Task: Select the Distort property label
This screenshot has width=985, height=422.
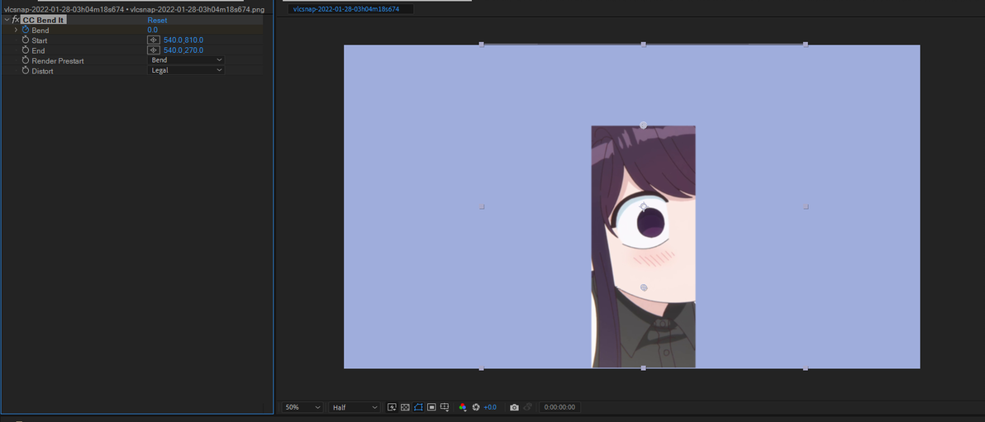Action: click(43, 71)
